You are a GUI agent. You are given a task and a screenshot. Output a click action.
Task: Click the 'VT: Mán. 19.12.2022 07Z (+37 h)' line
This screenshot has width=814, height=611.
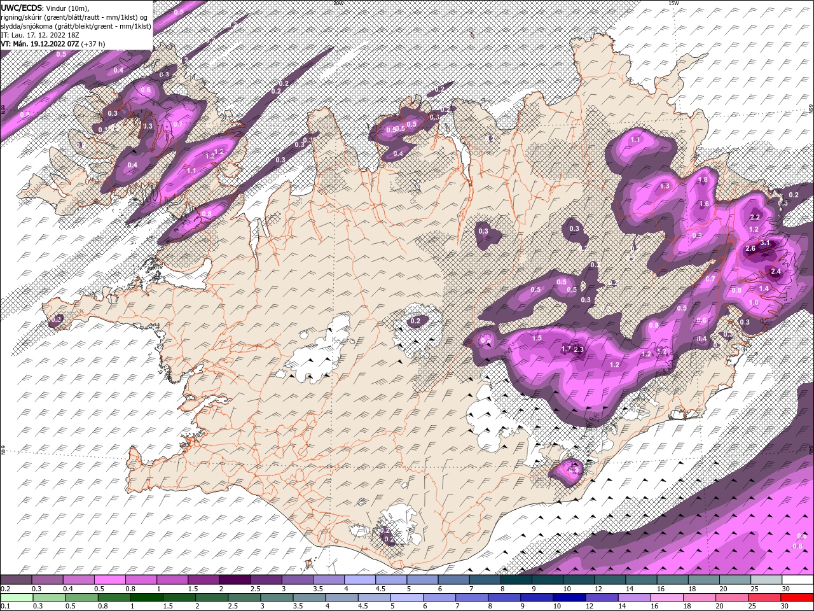[53, 44]
